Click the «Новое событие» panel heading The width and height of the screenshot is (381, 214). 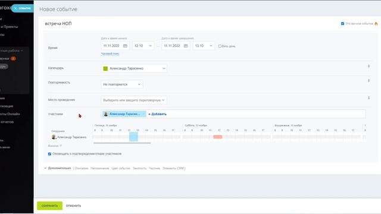coord(58,9)
